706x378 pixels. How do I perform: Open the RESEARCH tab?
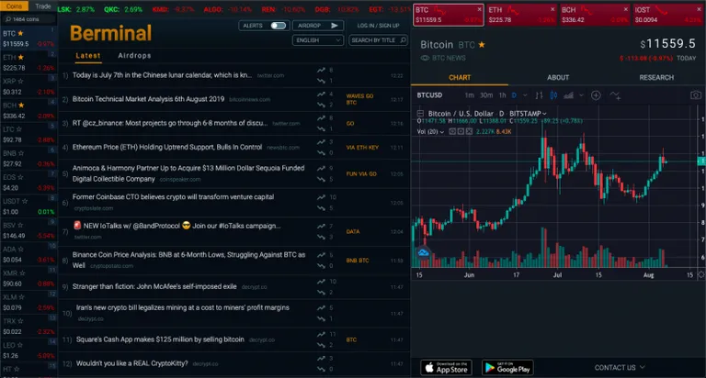[656, 77]
